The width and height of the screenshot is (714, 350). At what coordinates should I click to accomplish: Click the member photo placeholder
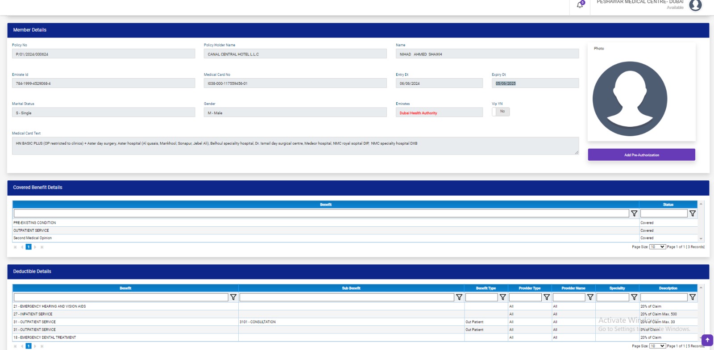[630, 99]
